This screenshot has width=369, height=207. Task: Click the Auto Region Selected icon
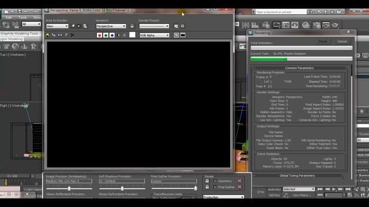tap(79, 26)
